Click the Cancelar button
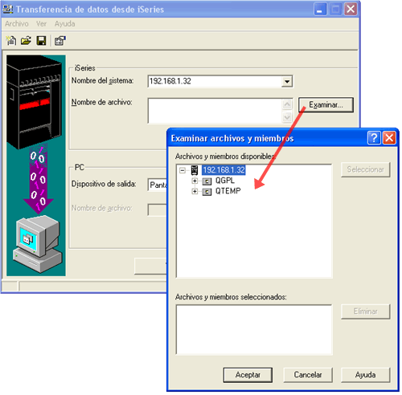Screen dimensions: 402x395 pos(308,375)
